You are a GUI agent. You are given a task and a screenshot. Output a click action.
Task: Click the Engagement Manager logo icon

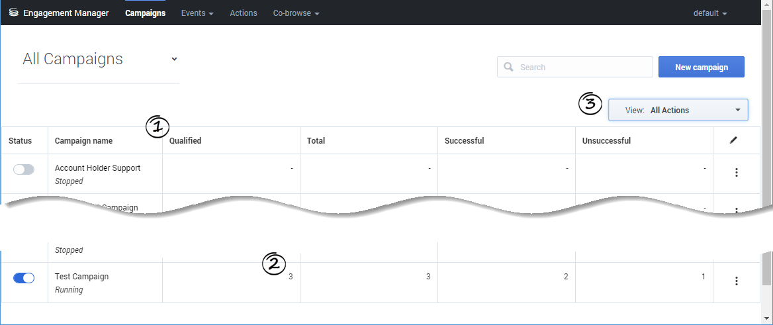point(14,13)
